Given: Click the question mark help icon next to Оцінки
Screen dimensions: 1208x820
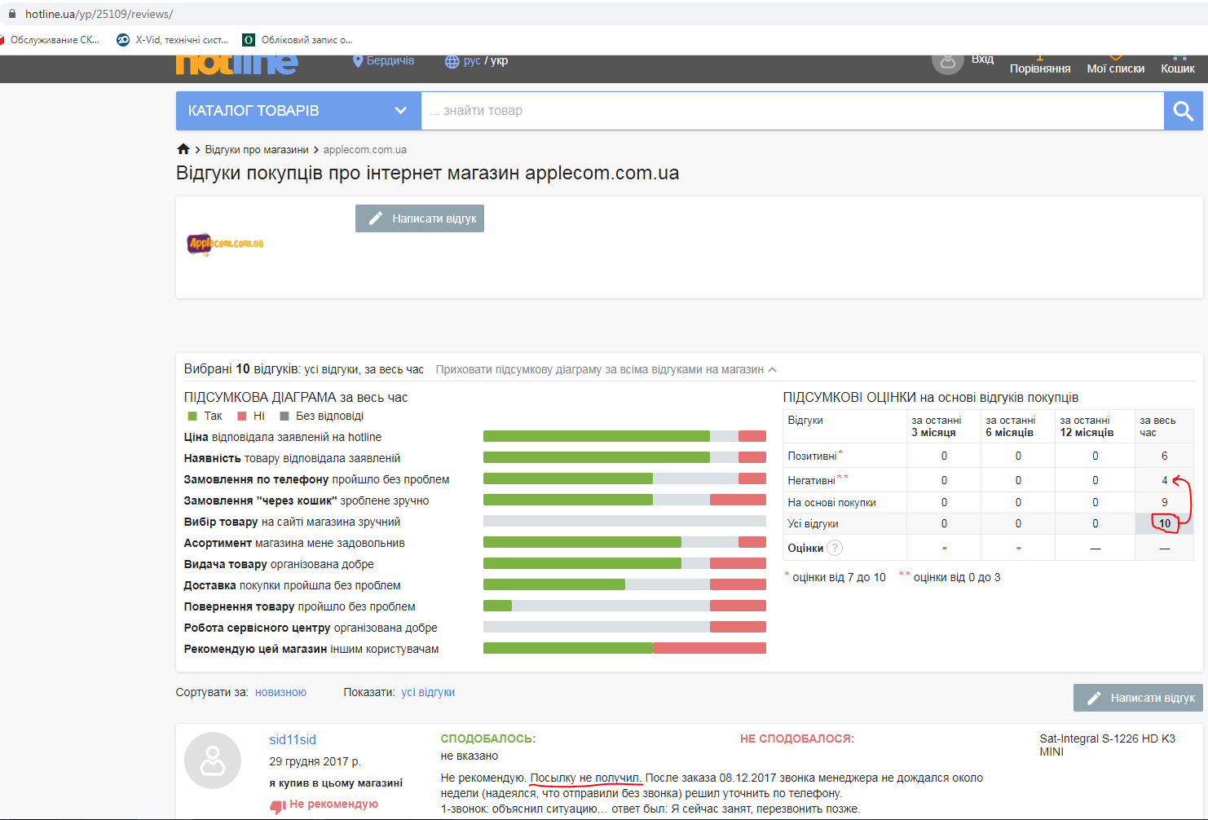Looking at the screenshot, I should [x=835, y=548].
